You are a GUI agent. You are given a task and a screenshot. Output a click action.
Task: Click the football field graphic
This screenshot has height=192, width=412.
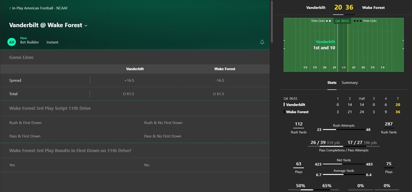click(344, 45)
